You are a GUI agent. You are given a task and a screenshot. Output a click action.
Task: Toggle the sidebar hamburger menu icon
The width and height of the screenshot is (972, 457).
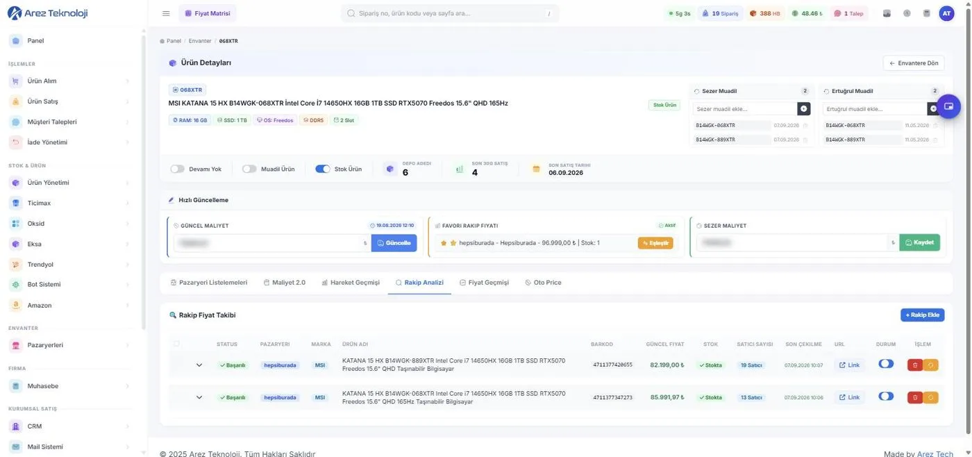(x=165, y=13)
